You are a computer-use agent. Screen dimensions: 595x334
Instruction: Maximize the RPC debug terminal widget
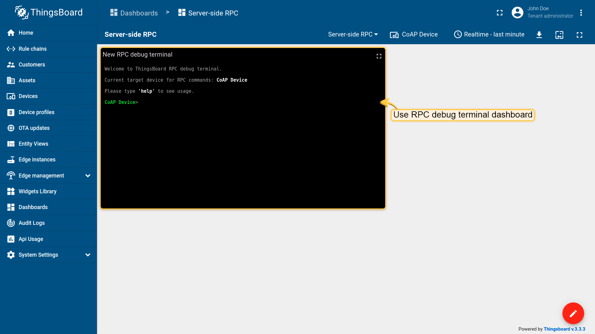coord(379,56)
